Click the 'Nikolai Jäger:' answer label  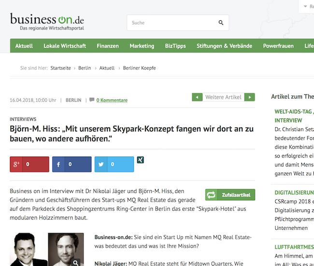click(x=111, y=264)
